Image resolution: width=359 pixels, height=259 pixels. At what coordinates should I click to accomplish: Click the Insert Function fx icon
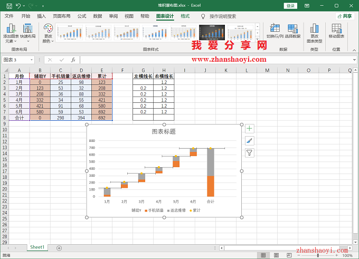pyautogui.click(x=73, y=60)
